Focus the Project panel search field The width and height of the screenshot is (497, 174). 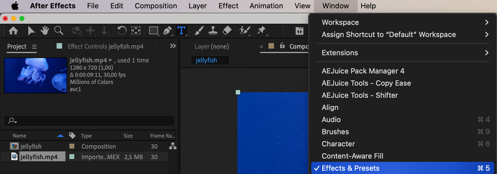click(89, 121)
